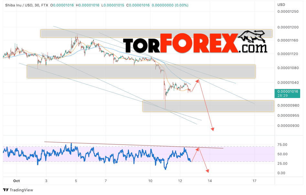Click the 0.00001160 price axis label
Viewport: 306px width, 195px height.
click(x=288, y=40)
